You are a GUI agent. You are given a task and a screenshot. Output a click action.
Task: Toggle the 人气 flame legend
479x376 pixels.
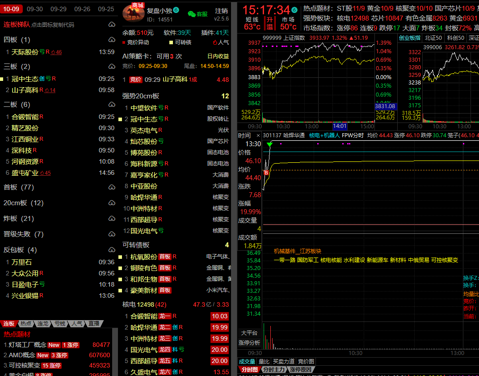(x=215, y=42)
